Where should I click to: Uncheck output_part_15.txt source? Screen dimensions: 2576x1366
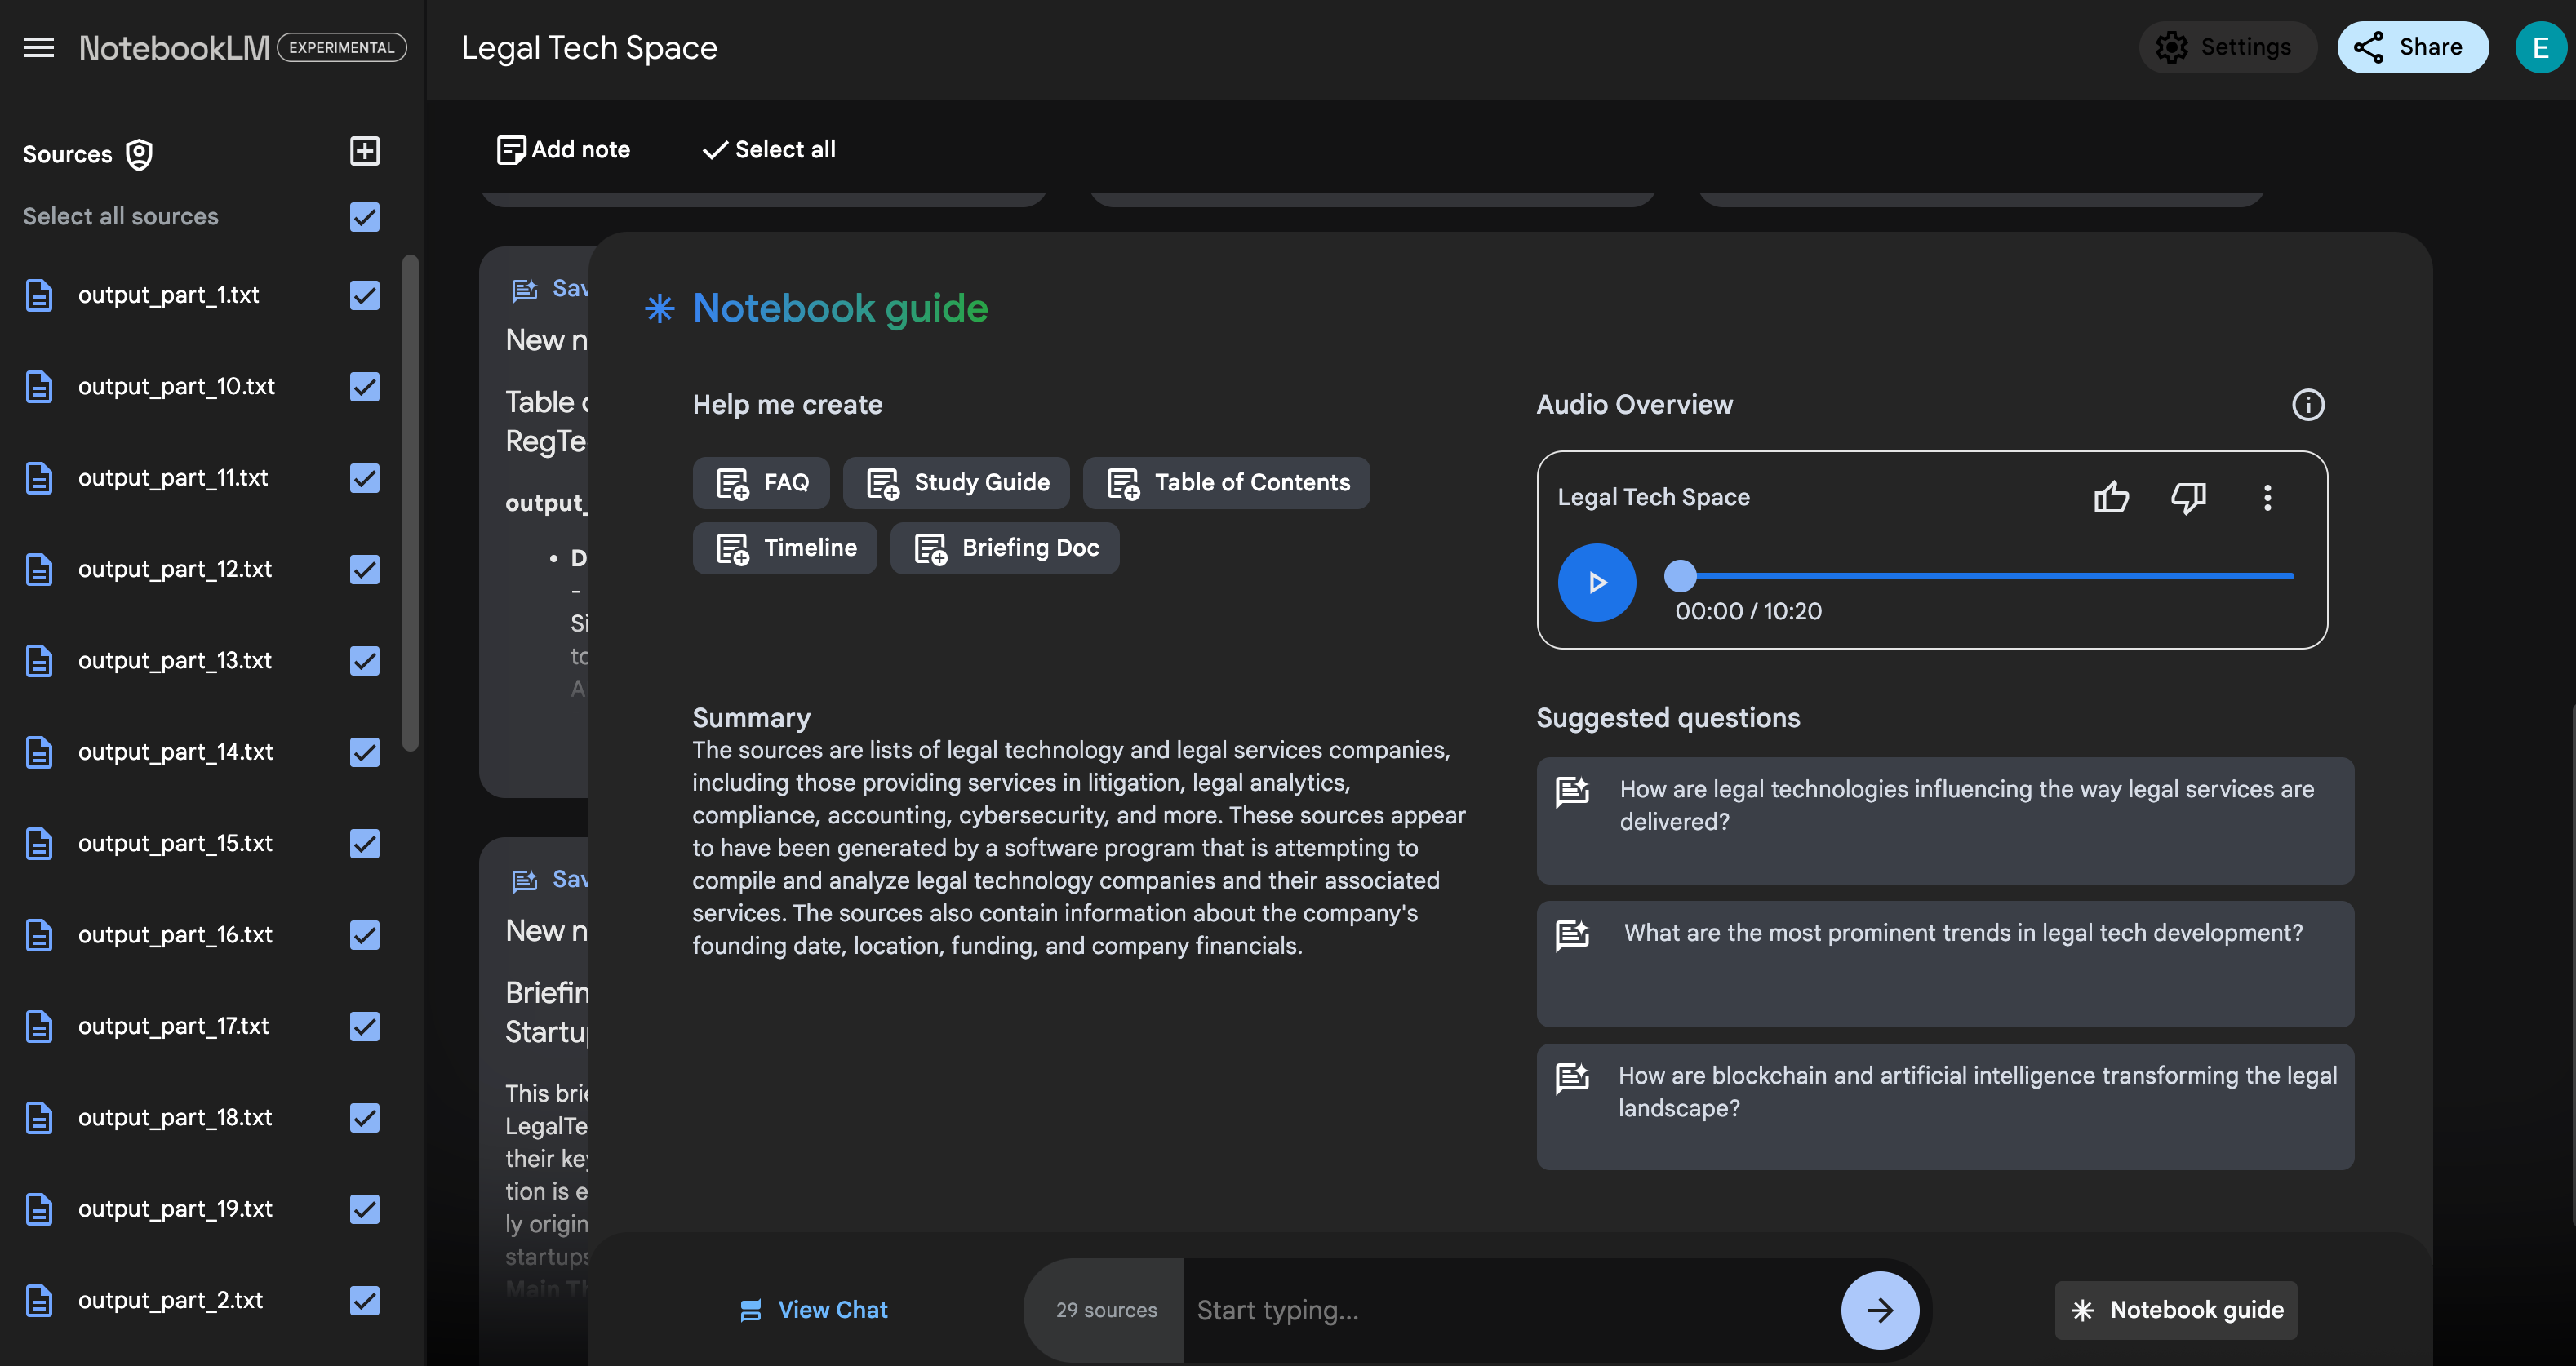(364, 844)
